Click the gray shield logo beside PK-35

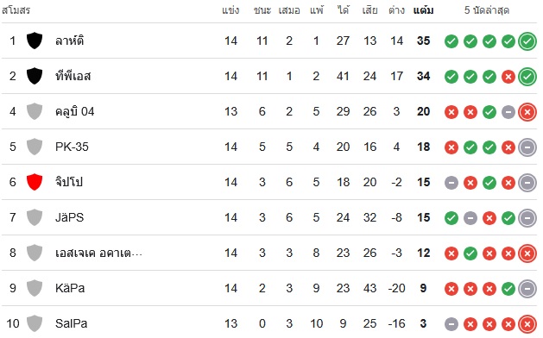35,147
